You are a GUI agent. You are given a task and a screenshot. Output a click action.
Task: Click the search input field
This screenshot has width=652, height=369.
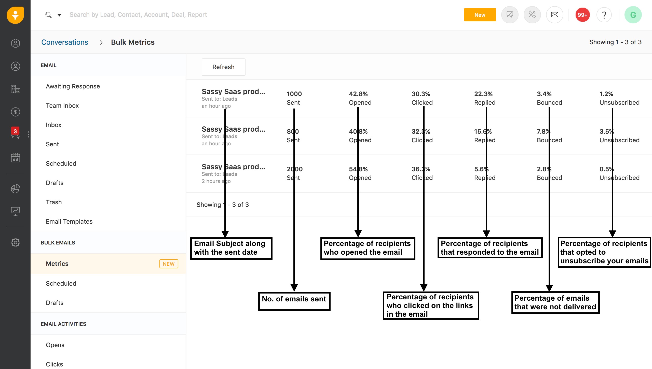point(138,15)
